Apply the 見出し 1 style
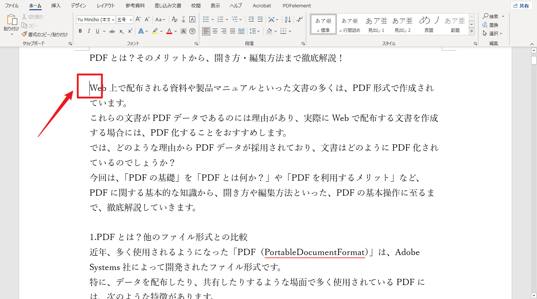Image resolution: width=537 pixels, height=299 pixels. [x=376, y=24]
